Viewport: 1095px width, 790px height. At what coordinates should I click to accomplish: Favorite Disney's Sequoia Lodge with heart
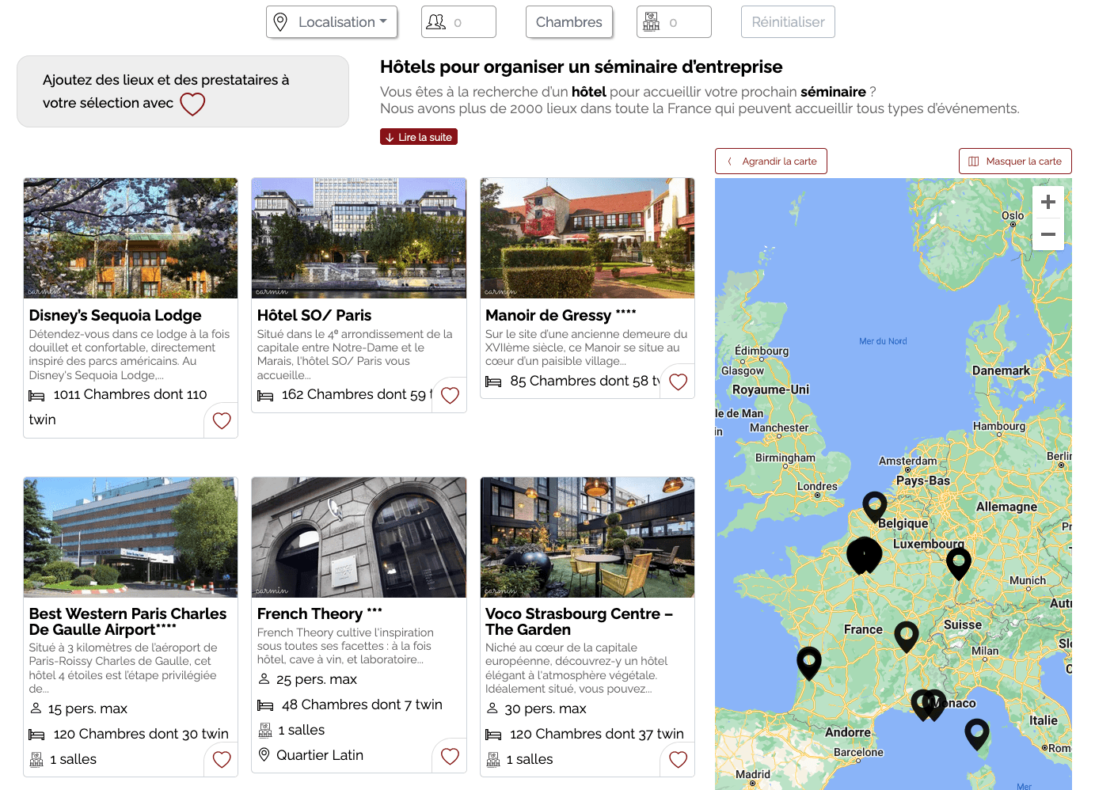coord(222,420)
